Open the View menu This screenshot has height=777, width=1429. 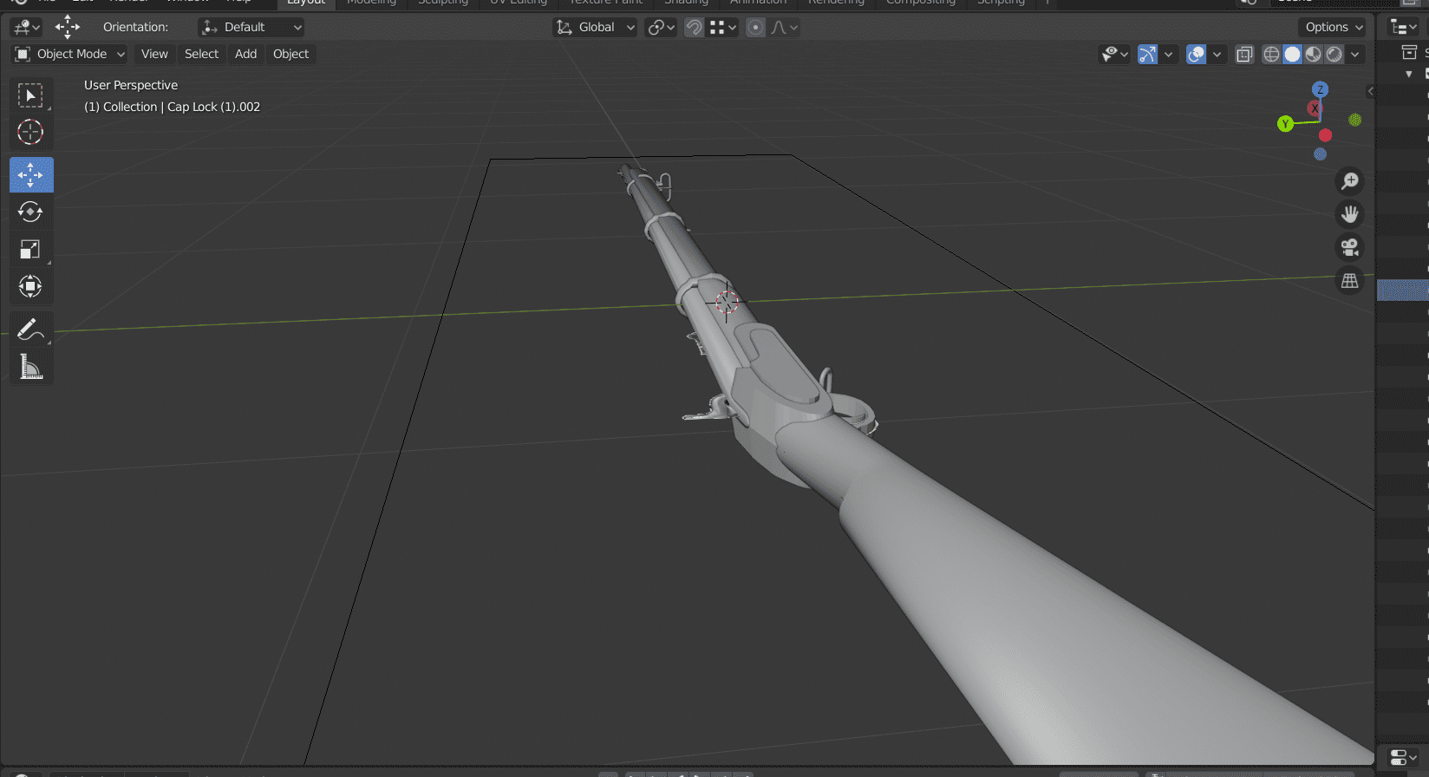[x=154, y=55]
